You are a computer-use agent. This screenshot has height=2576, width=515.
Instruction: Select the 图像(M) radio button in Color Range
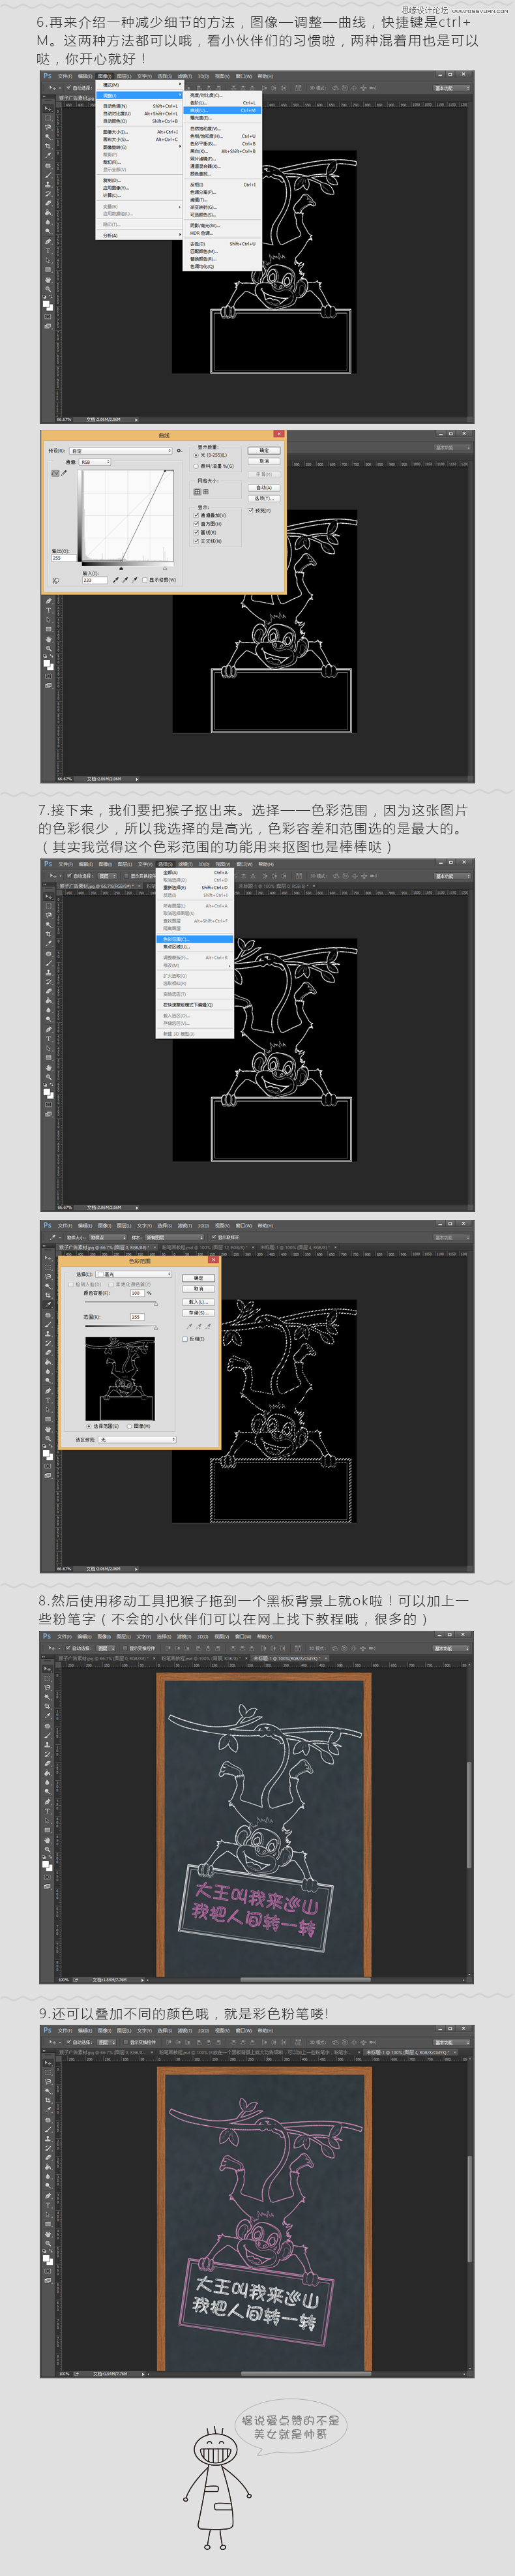click(130, 1426)
